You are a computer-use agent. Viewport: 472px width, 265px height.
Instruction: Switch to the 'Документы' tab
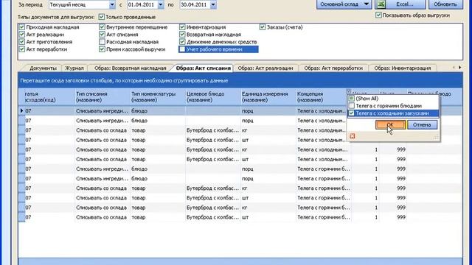coord(43,68)
